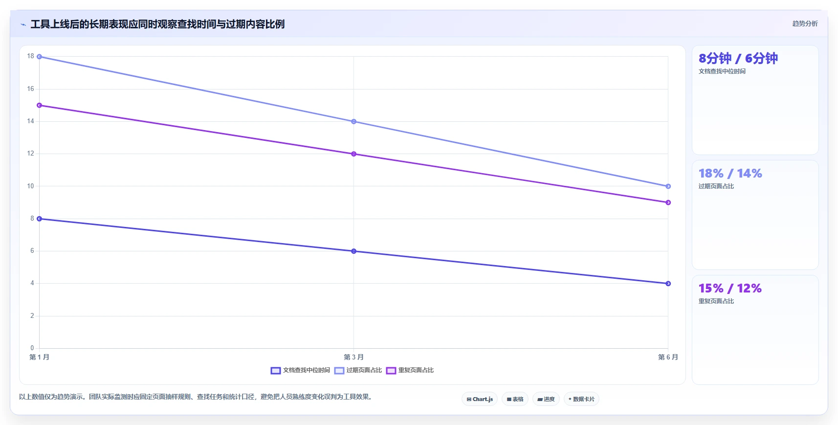The width and height of the screenshot is (838, 425).
Task: Click the 第 1 月 x-axis label
Action: click(x=40, y=358)
